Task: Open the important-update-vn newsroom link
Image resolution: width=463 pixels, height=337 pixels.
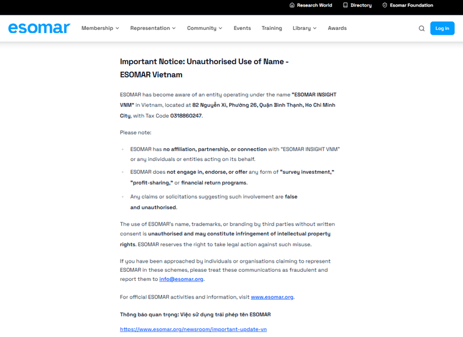Action: pos(193,329)
